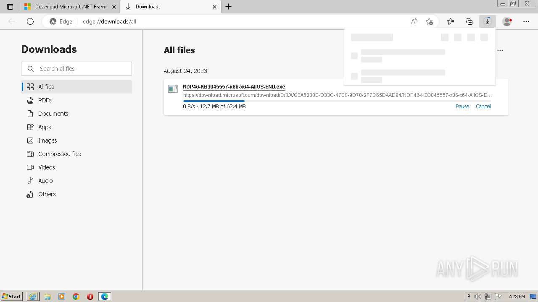Screen dimensions: 538x302
Task: Open the network tray icon
Action: [488, 297]
